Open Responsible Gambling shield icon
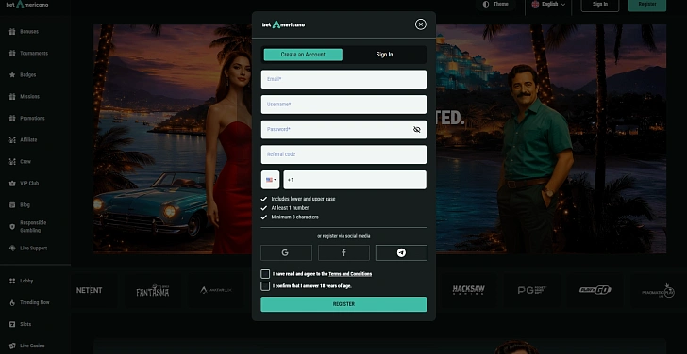This screenshot has height=354, width=687. point(12,226)
